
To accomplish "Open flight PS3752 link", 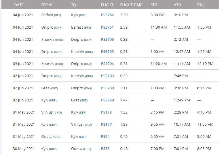I will point(107,15).
